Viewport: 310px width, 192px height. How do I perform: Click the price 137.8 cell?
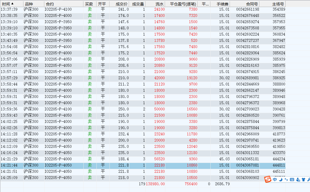click(x=123, y=41)
